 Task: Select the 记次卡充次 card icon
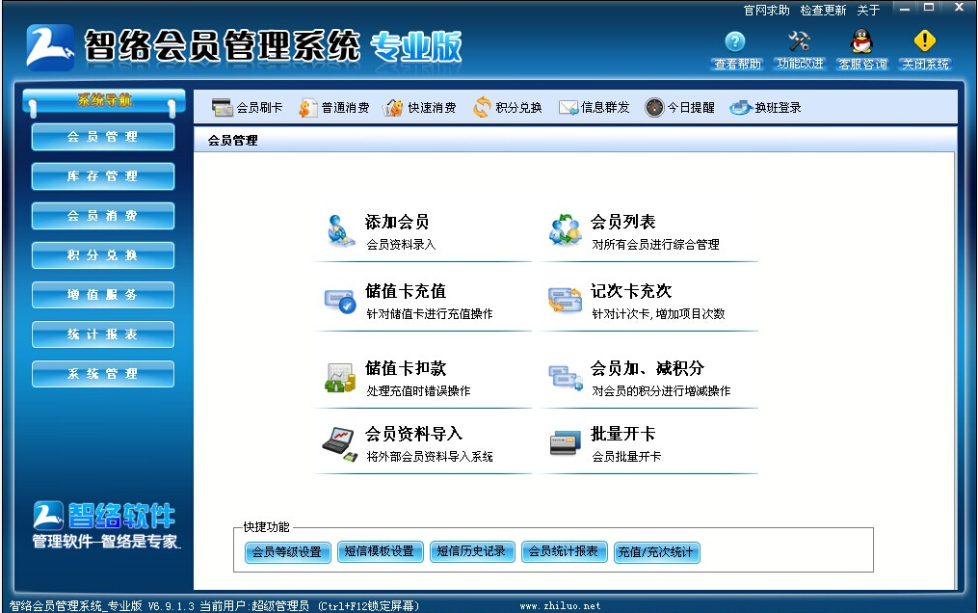point(565,300)
